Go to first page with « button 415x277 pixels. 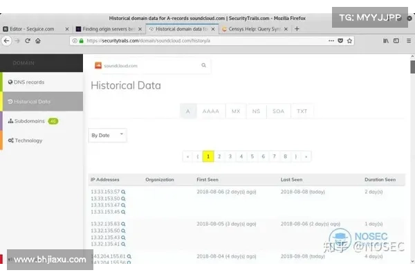187,157
